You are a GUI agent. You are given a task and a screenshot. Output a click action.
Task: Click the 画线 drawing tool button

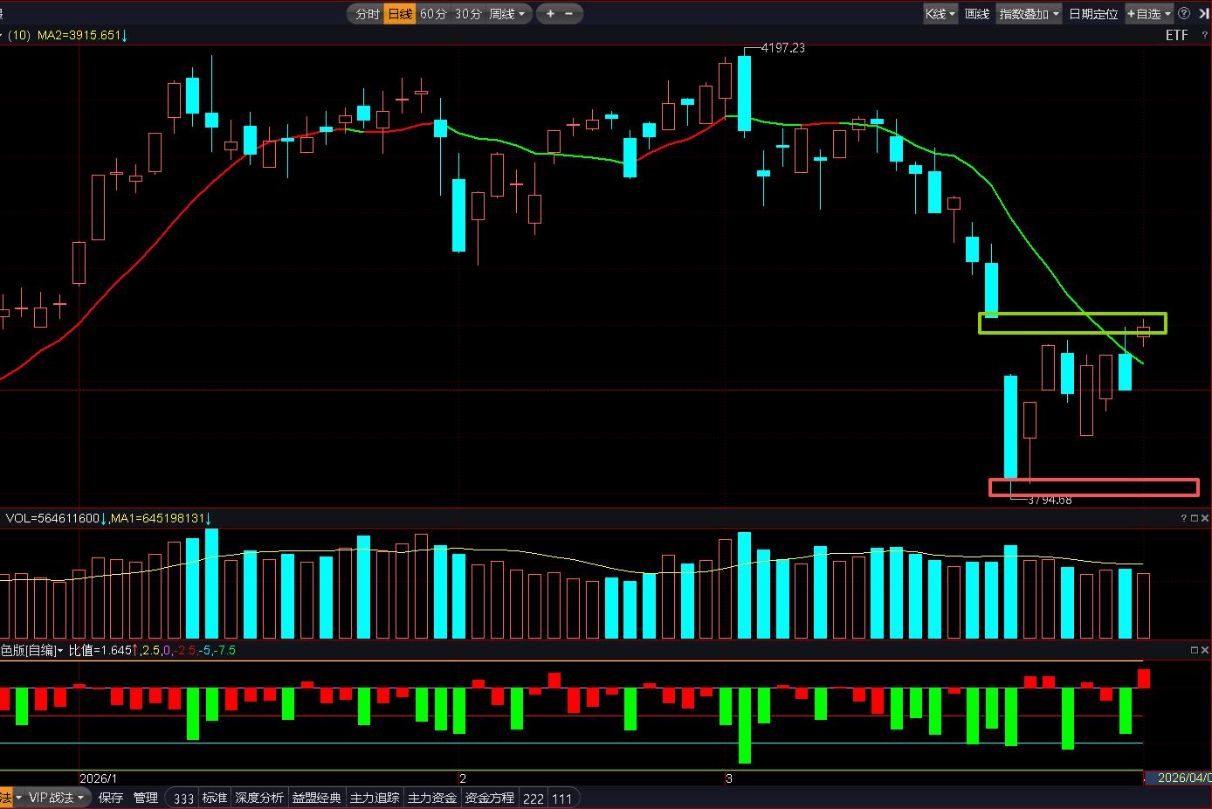pos(977,14)
